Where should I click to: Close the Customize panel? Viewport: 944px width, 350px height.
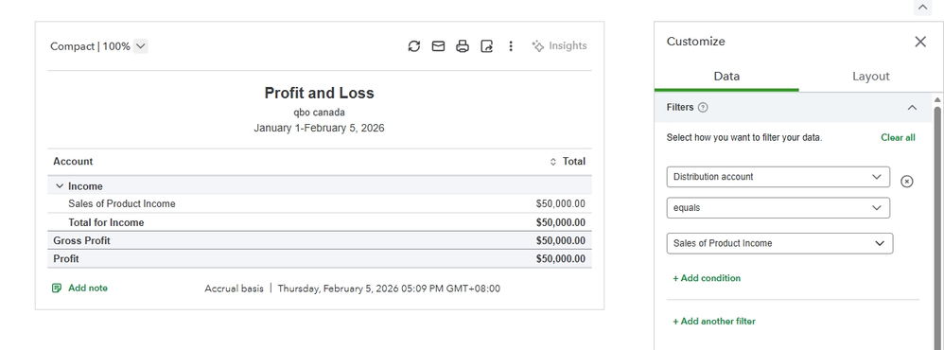pos(920,42)
